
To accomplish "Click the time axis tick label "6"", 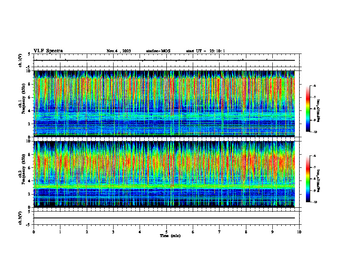I will pyautogui.click(x=193, y=232).
